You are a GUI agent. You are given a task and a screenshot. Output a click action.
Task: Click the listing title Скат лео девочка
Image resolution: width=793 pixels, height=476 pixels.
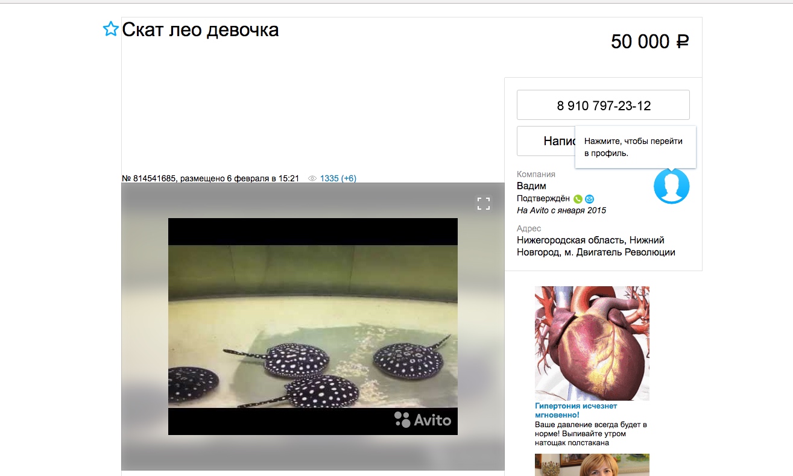tap(200, 30)
